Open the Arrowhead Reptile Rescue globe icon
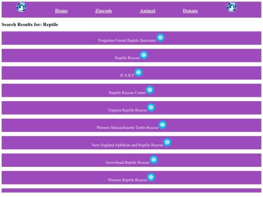Screen dimensions: 263x197 pos(153,160)
